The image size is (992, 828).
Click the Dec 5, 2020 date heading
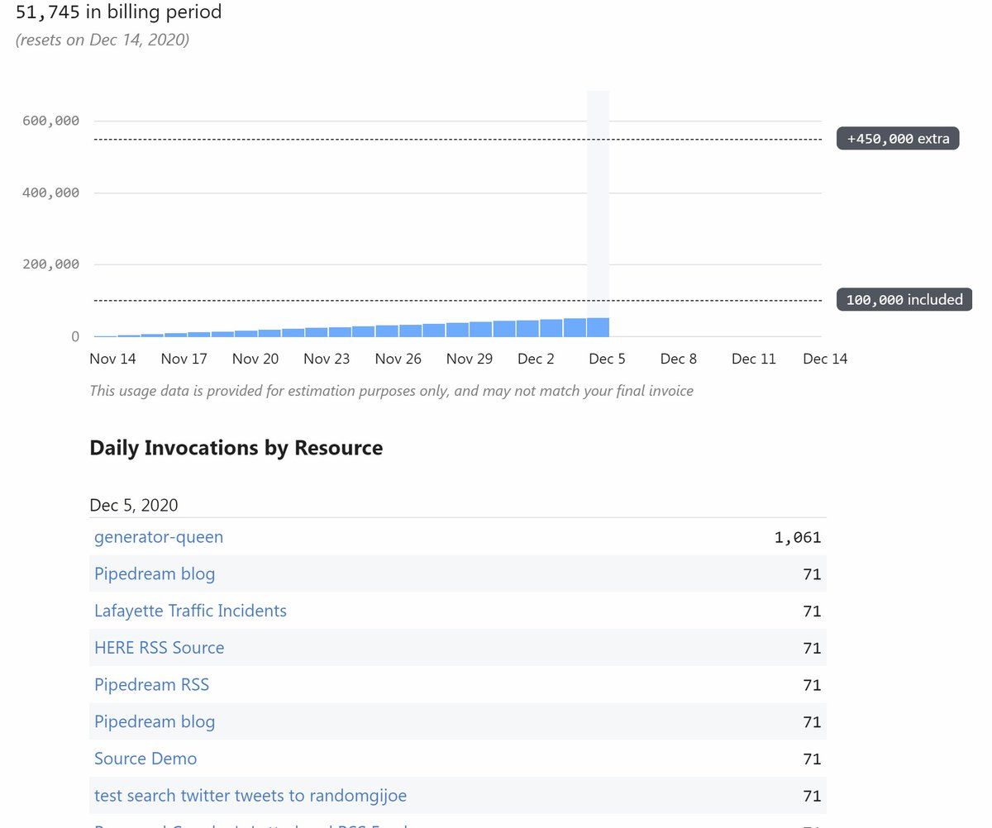(133, 505)
